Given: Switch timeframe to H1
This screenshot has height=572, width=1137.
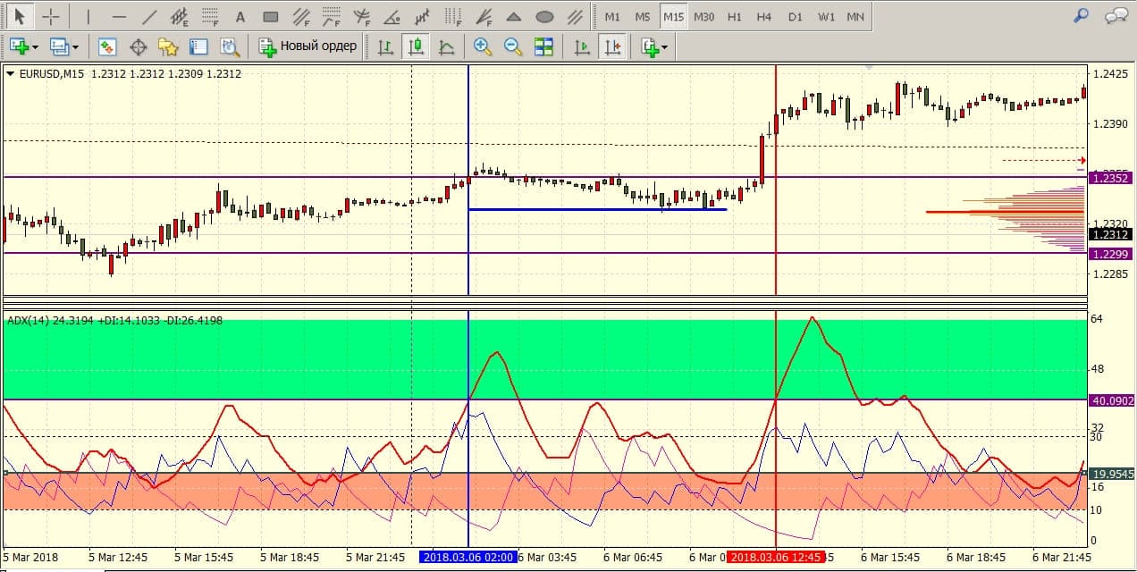Looking at the screenshot, I should (734, 16).
